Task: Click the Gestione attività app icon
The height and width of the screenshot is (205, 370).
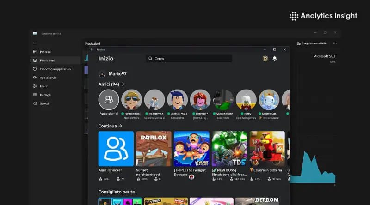Action: (x=35, y=33)
